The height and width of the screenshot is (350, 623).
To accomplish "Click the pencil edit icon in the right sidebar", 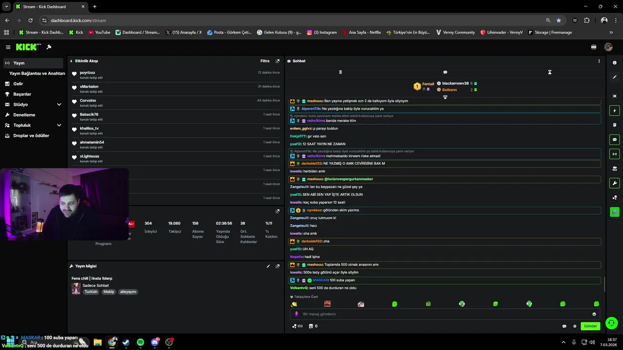I will 614,77.
